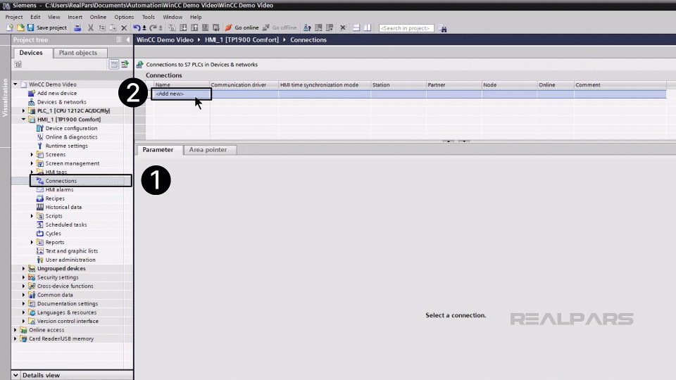Collapse the WinCC Demo Video tree node
Image resolution: width=676 pixels, height=380 pixels.
point(15,84)
